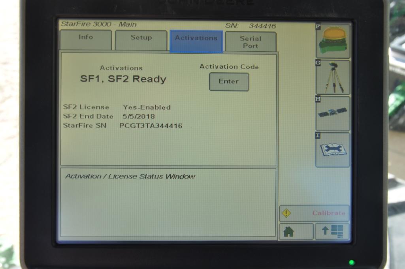Click the Calibrate button
The image size is (405, 269).
pyautogui.click(x=315, y=213)
